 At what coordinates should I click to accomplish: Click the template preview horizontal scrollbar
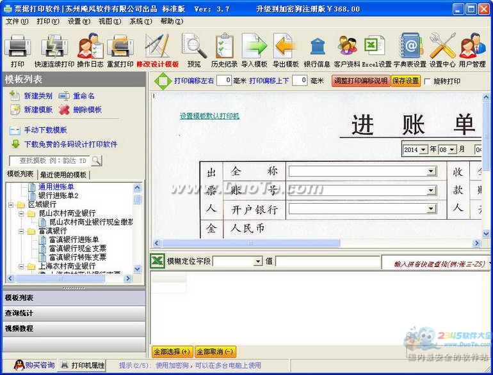pyautogui.click(x=250, y=243)
